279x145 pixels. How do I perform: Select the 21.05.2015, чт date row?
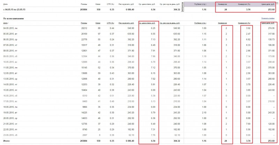[x=10, y=124]
